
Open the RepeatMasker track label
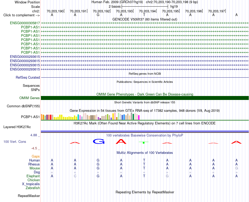[29, 196]
